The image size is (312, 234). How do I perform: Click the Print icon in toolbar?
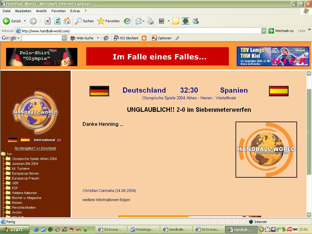tap(151, 21)
